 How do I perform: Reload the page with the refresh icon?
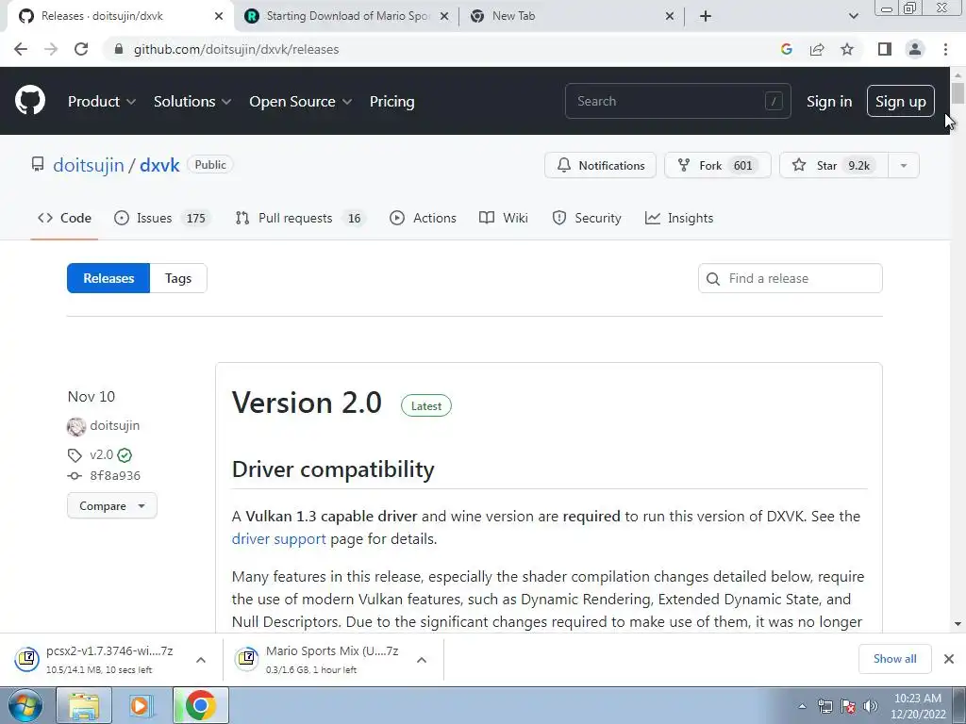tap(81, 49)
